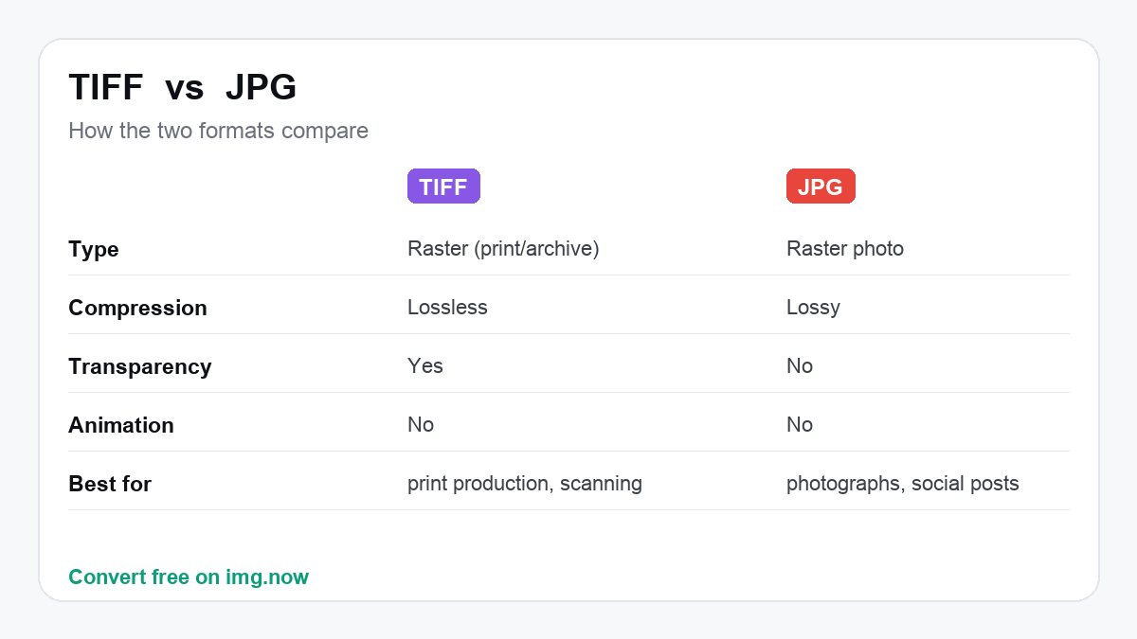The height and width of the screenshot is (639, 1137).
Task: Click the Type row label
Action: click(94, 250)
